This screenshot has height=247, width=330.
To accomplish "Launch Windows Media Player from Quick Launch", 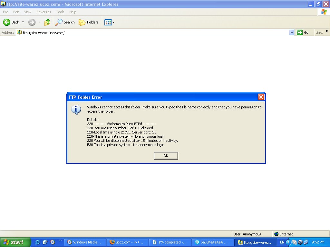I will pyautogui.click(x=53, y=242).
